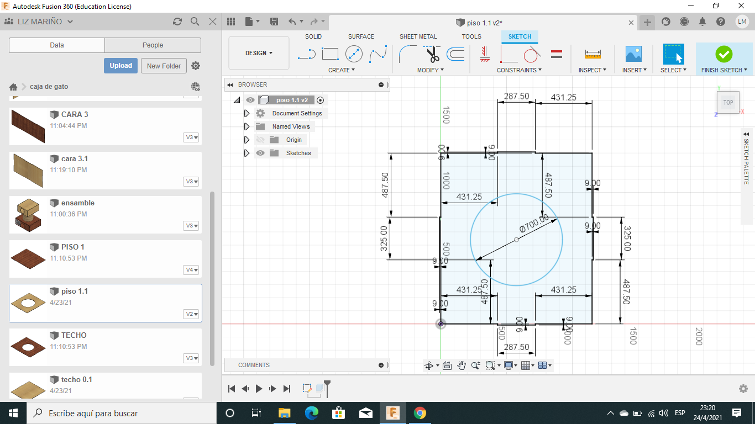The image size is (755, 424).
Task: Click the Insert image icon
Action: 633,54
